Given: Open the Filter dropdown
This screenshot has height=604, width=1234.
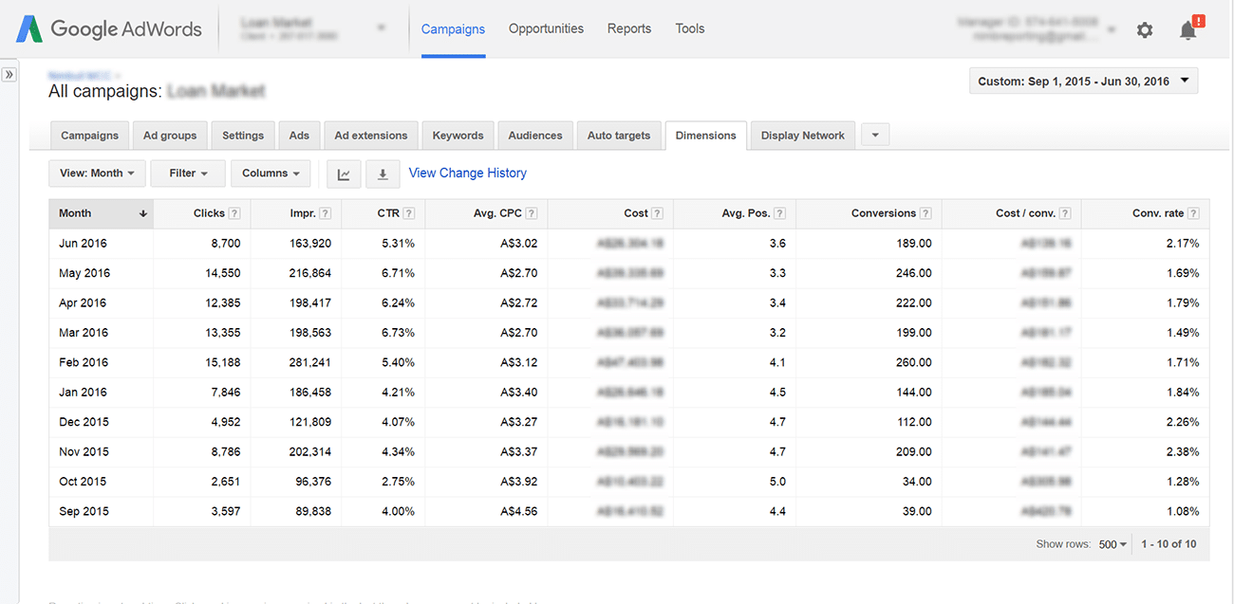Looking at the screenshot, I should pyautogui.click(x=188, y=174).
